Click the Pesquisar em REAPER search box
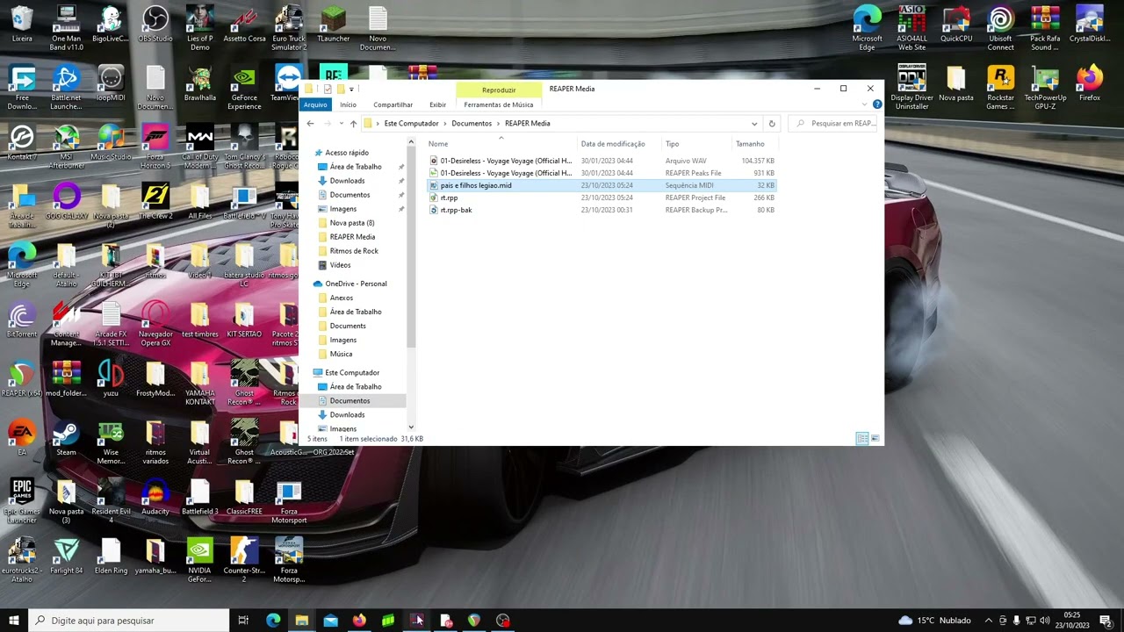Image resolution: width=1124 pixels, height=632 pixels. [834, 124]
